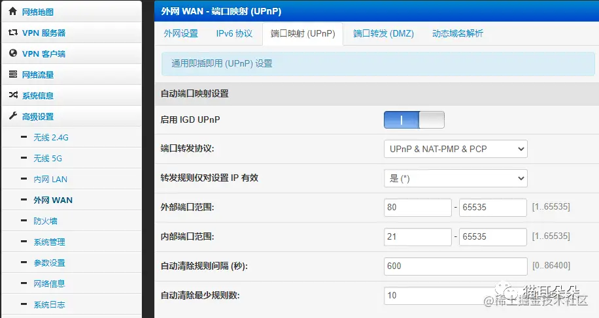The height and width of the screenshot is (318, 599).
Task: Click the globe icon for VPN 客户端
Action: [12, 53]
